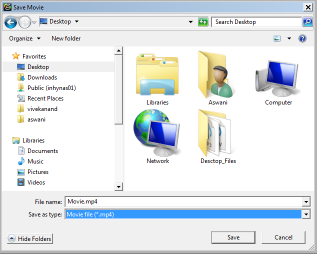Click New folder in toolbar
The width and height of the screenshot is (317, 254).
(x=65, y=38)
